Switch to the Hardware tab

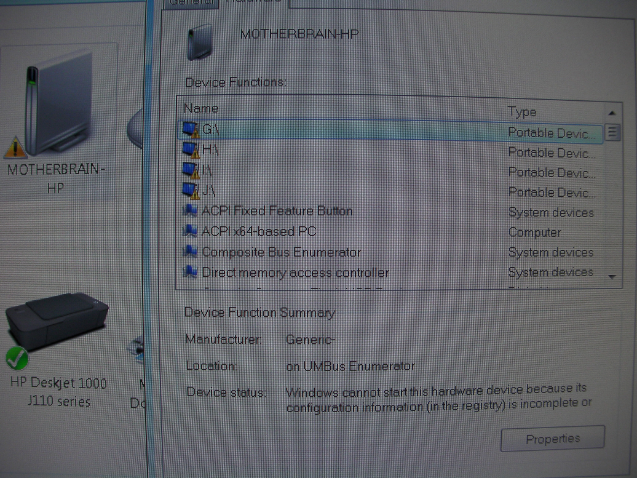tap(254, 2)
